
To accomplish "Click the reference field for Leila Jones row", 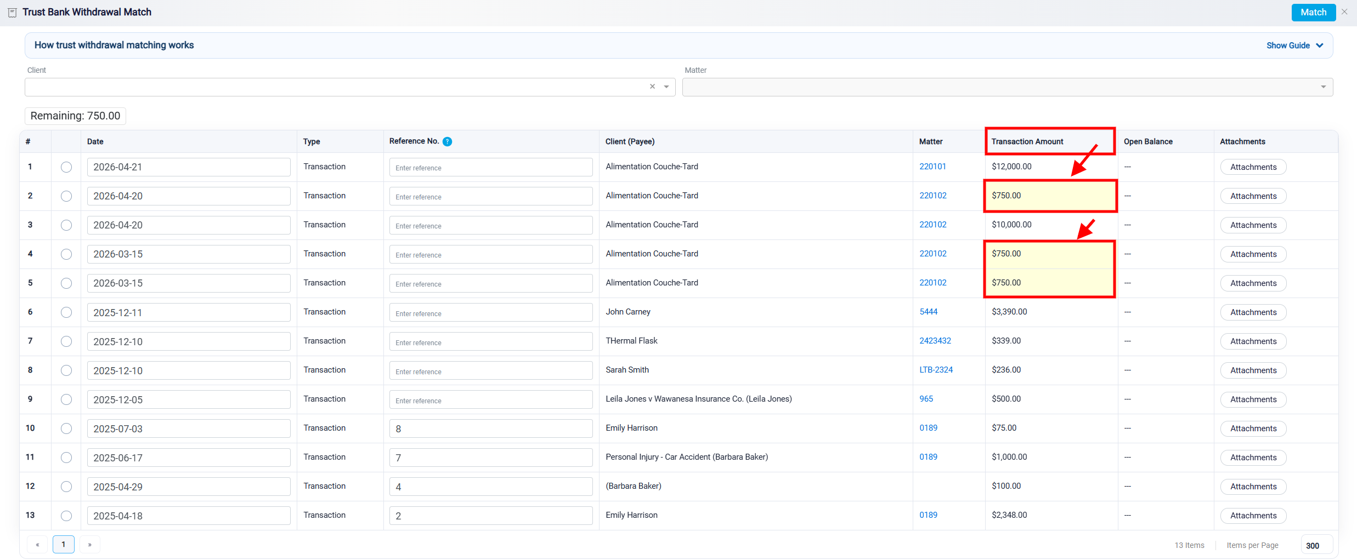I will pos(491,399).
